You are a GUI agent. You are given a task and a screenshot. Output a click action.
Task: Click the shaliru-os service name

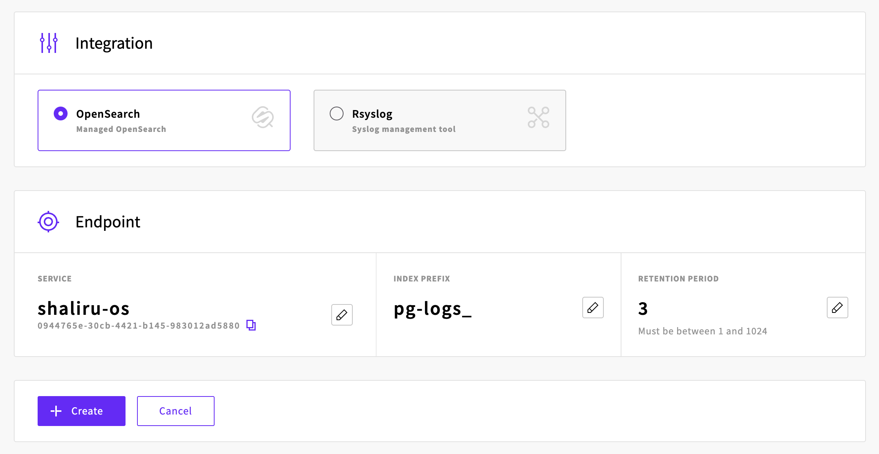[x=84, y=308]
